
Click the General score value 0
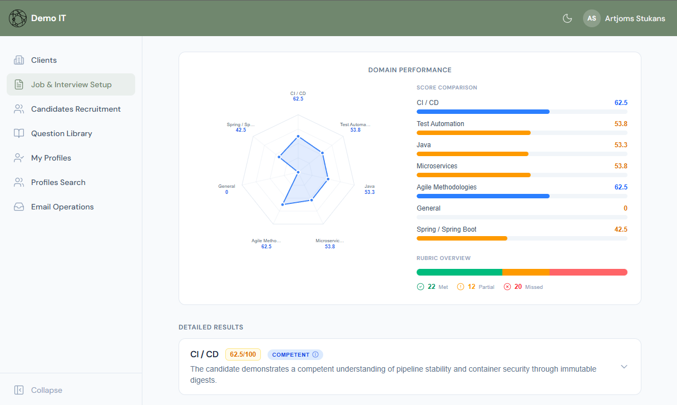coord(625,208)
